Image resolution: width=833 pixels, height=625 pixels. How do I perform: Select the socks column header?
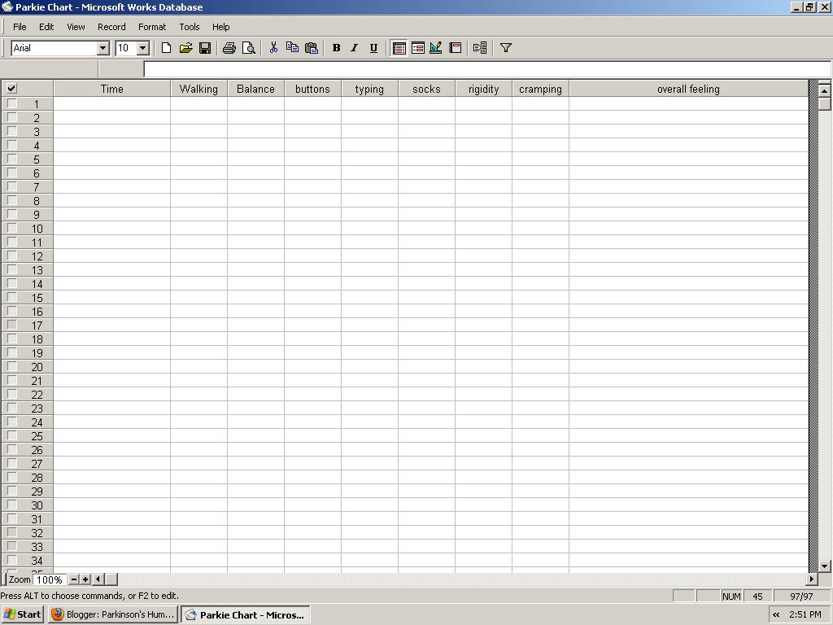[426, 89]
